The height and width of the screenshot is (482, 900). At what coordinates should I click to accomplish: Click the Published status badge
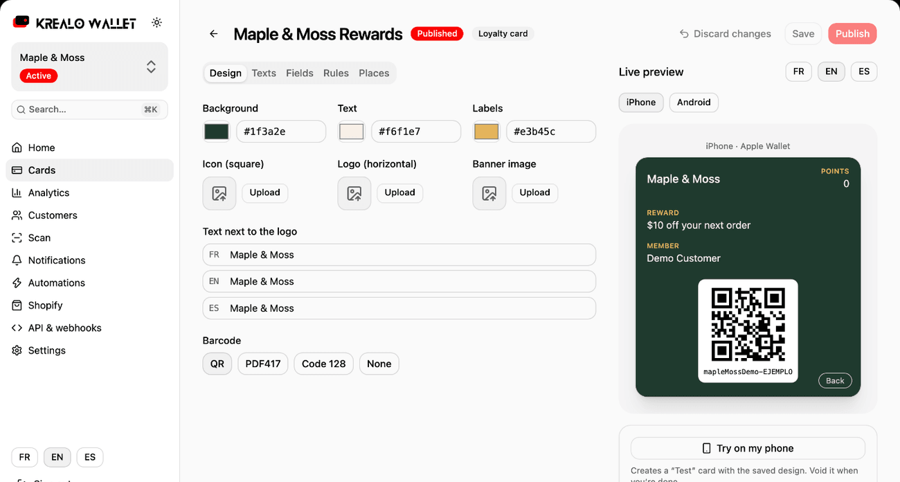click(437, 33)
